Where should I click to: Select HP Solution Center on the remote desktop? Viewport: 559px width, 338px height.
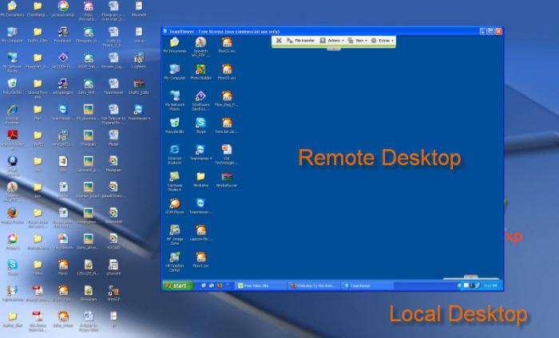pos(175,261)
